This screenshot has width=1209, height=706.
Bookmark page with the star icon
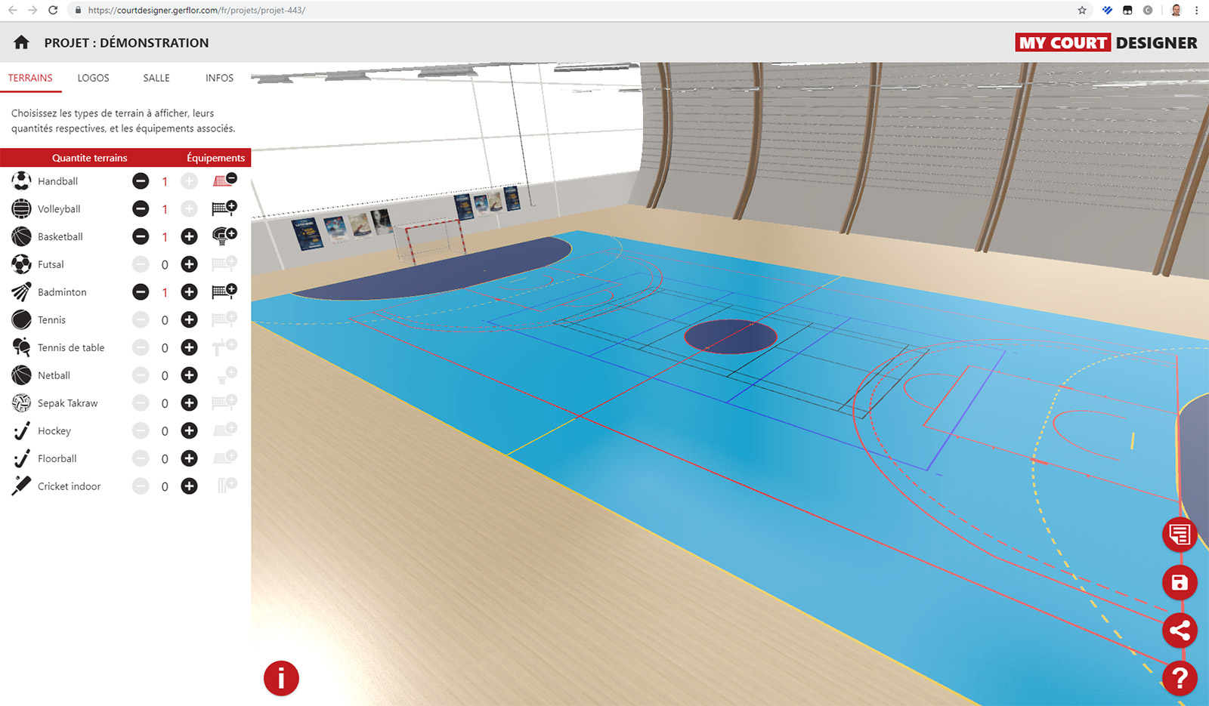(1082, 11)
